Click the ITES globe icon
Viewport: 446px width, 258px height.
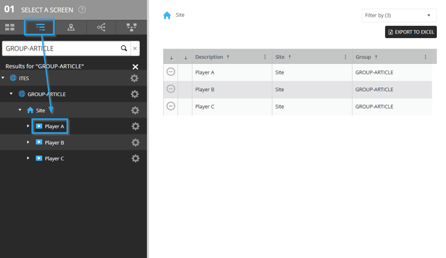pyautogui.click(x=13, y=78)
